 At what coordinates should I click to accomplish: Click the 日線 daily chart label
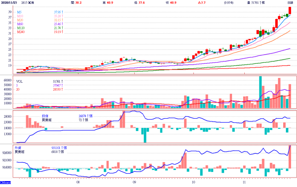(290, 2)
